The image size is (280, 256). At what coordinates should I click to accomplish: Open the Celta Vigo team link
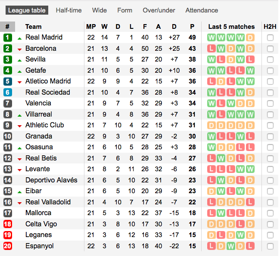[41, 224]
